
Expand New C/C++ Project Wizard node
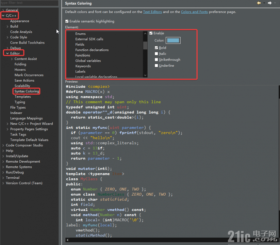pos(7,124)
